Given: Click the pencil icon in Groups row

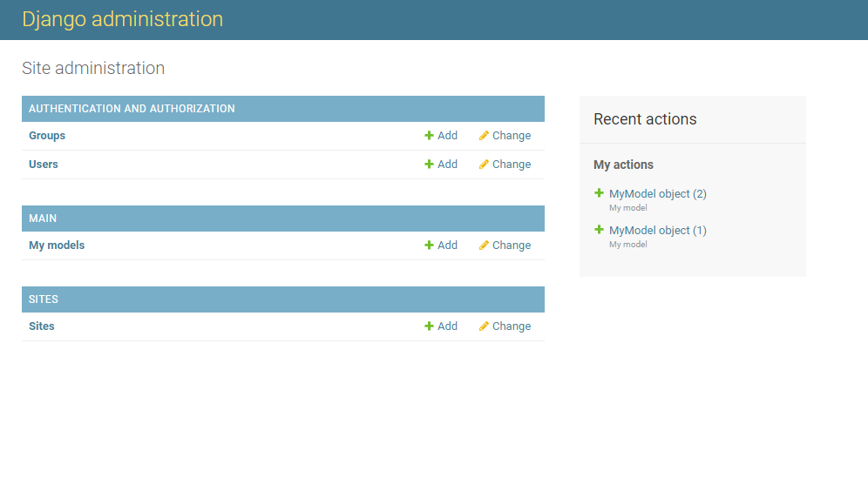Looking at the screenshot, I should (484, 136).
